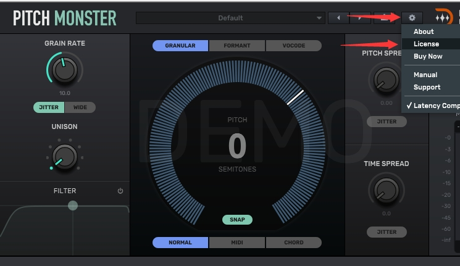
Task: Switch to Formant mode
Action: click(236, 46)
